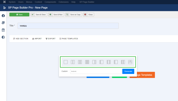Open the Users menu
Viewport: 178px width, 101px height.
[21, 2]
